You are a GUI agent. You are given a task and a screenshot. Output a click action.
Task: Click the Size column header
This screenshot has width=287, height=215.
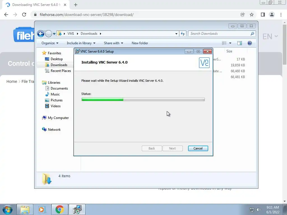[x=229, y=51]
